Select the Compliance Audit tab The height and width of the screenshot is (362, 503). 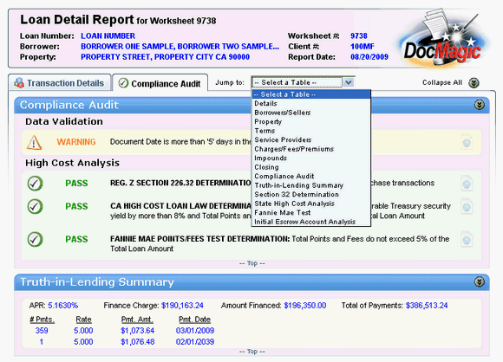click(160, 83)
